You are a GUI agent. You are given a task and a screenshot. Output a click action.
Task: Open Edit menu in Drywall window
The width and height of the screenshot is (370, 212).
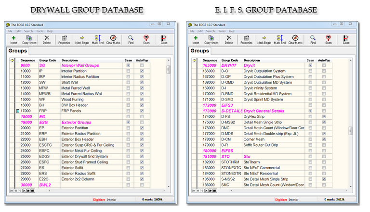click(18, 31)
